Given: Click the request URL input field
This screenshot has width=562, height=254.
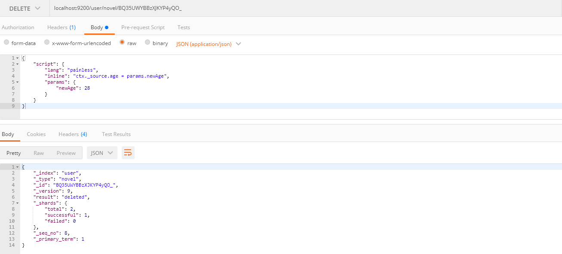Looking at the screenshot, I should [306, 9].
